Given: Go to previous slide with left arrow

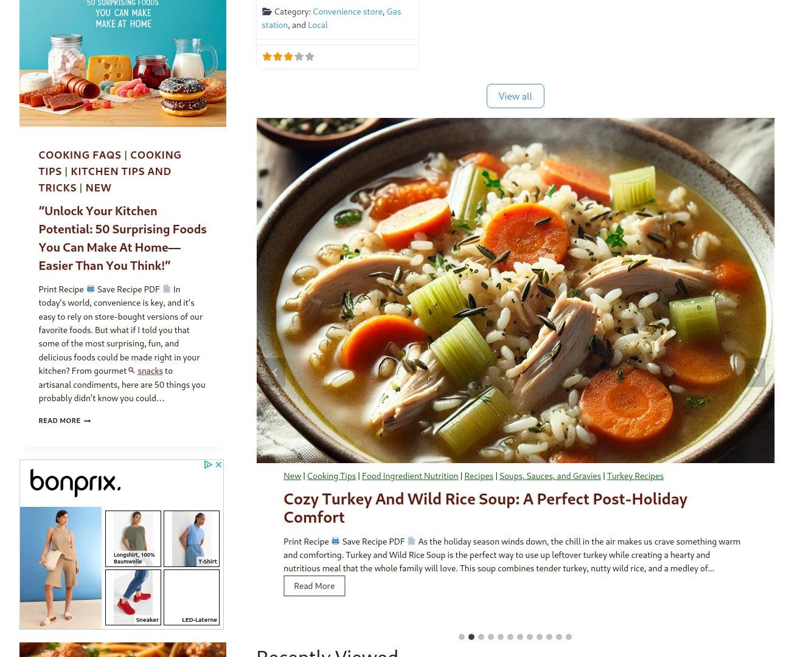Looking at the screenshot, I should click(x=276, y=373).
